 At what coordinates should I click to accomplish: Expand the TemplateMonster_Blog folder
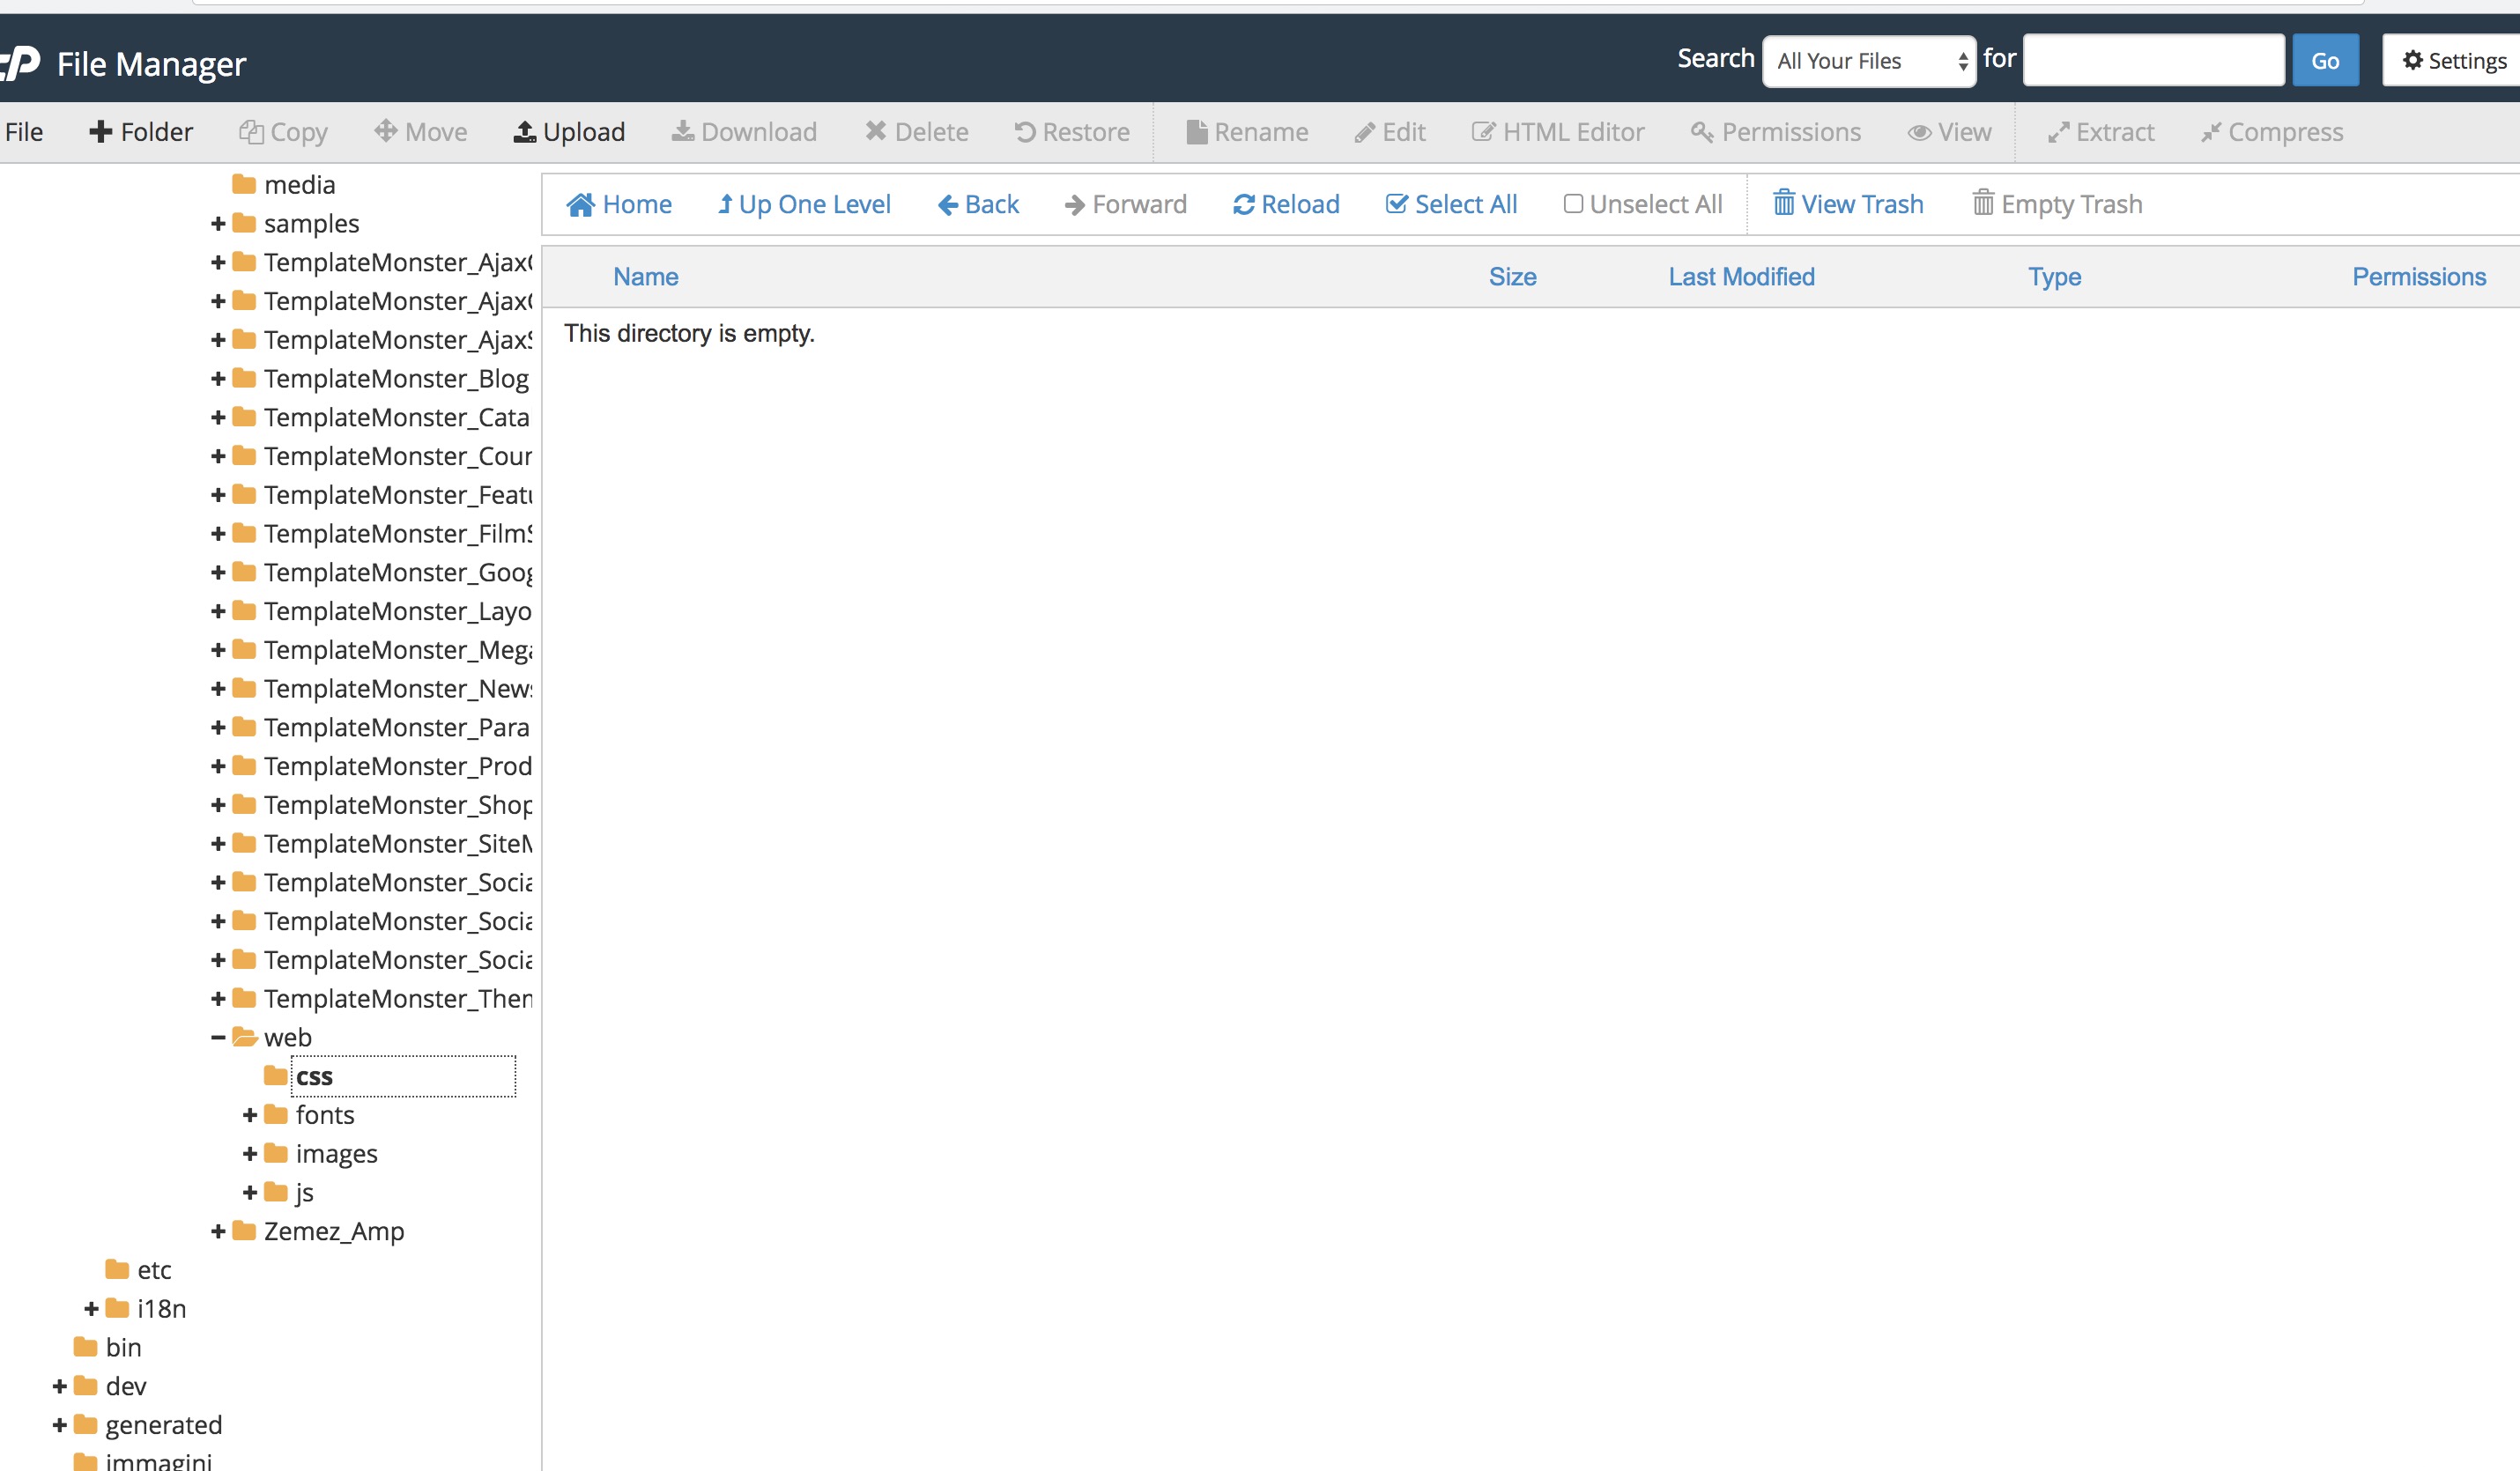[218, 378]
